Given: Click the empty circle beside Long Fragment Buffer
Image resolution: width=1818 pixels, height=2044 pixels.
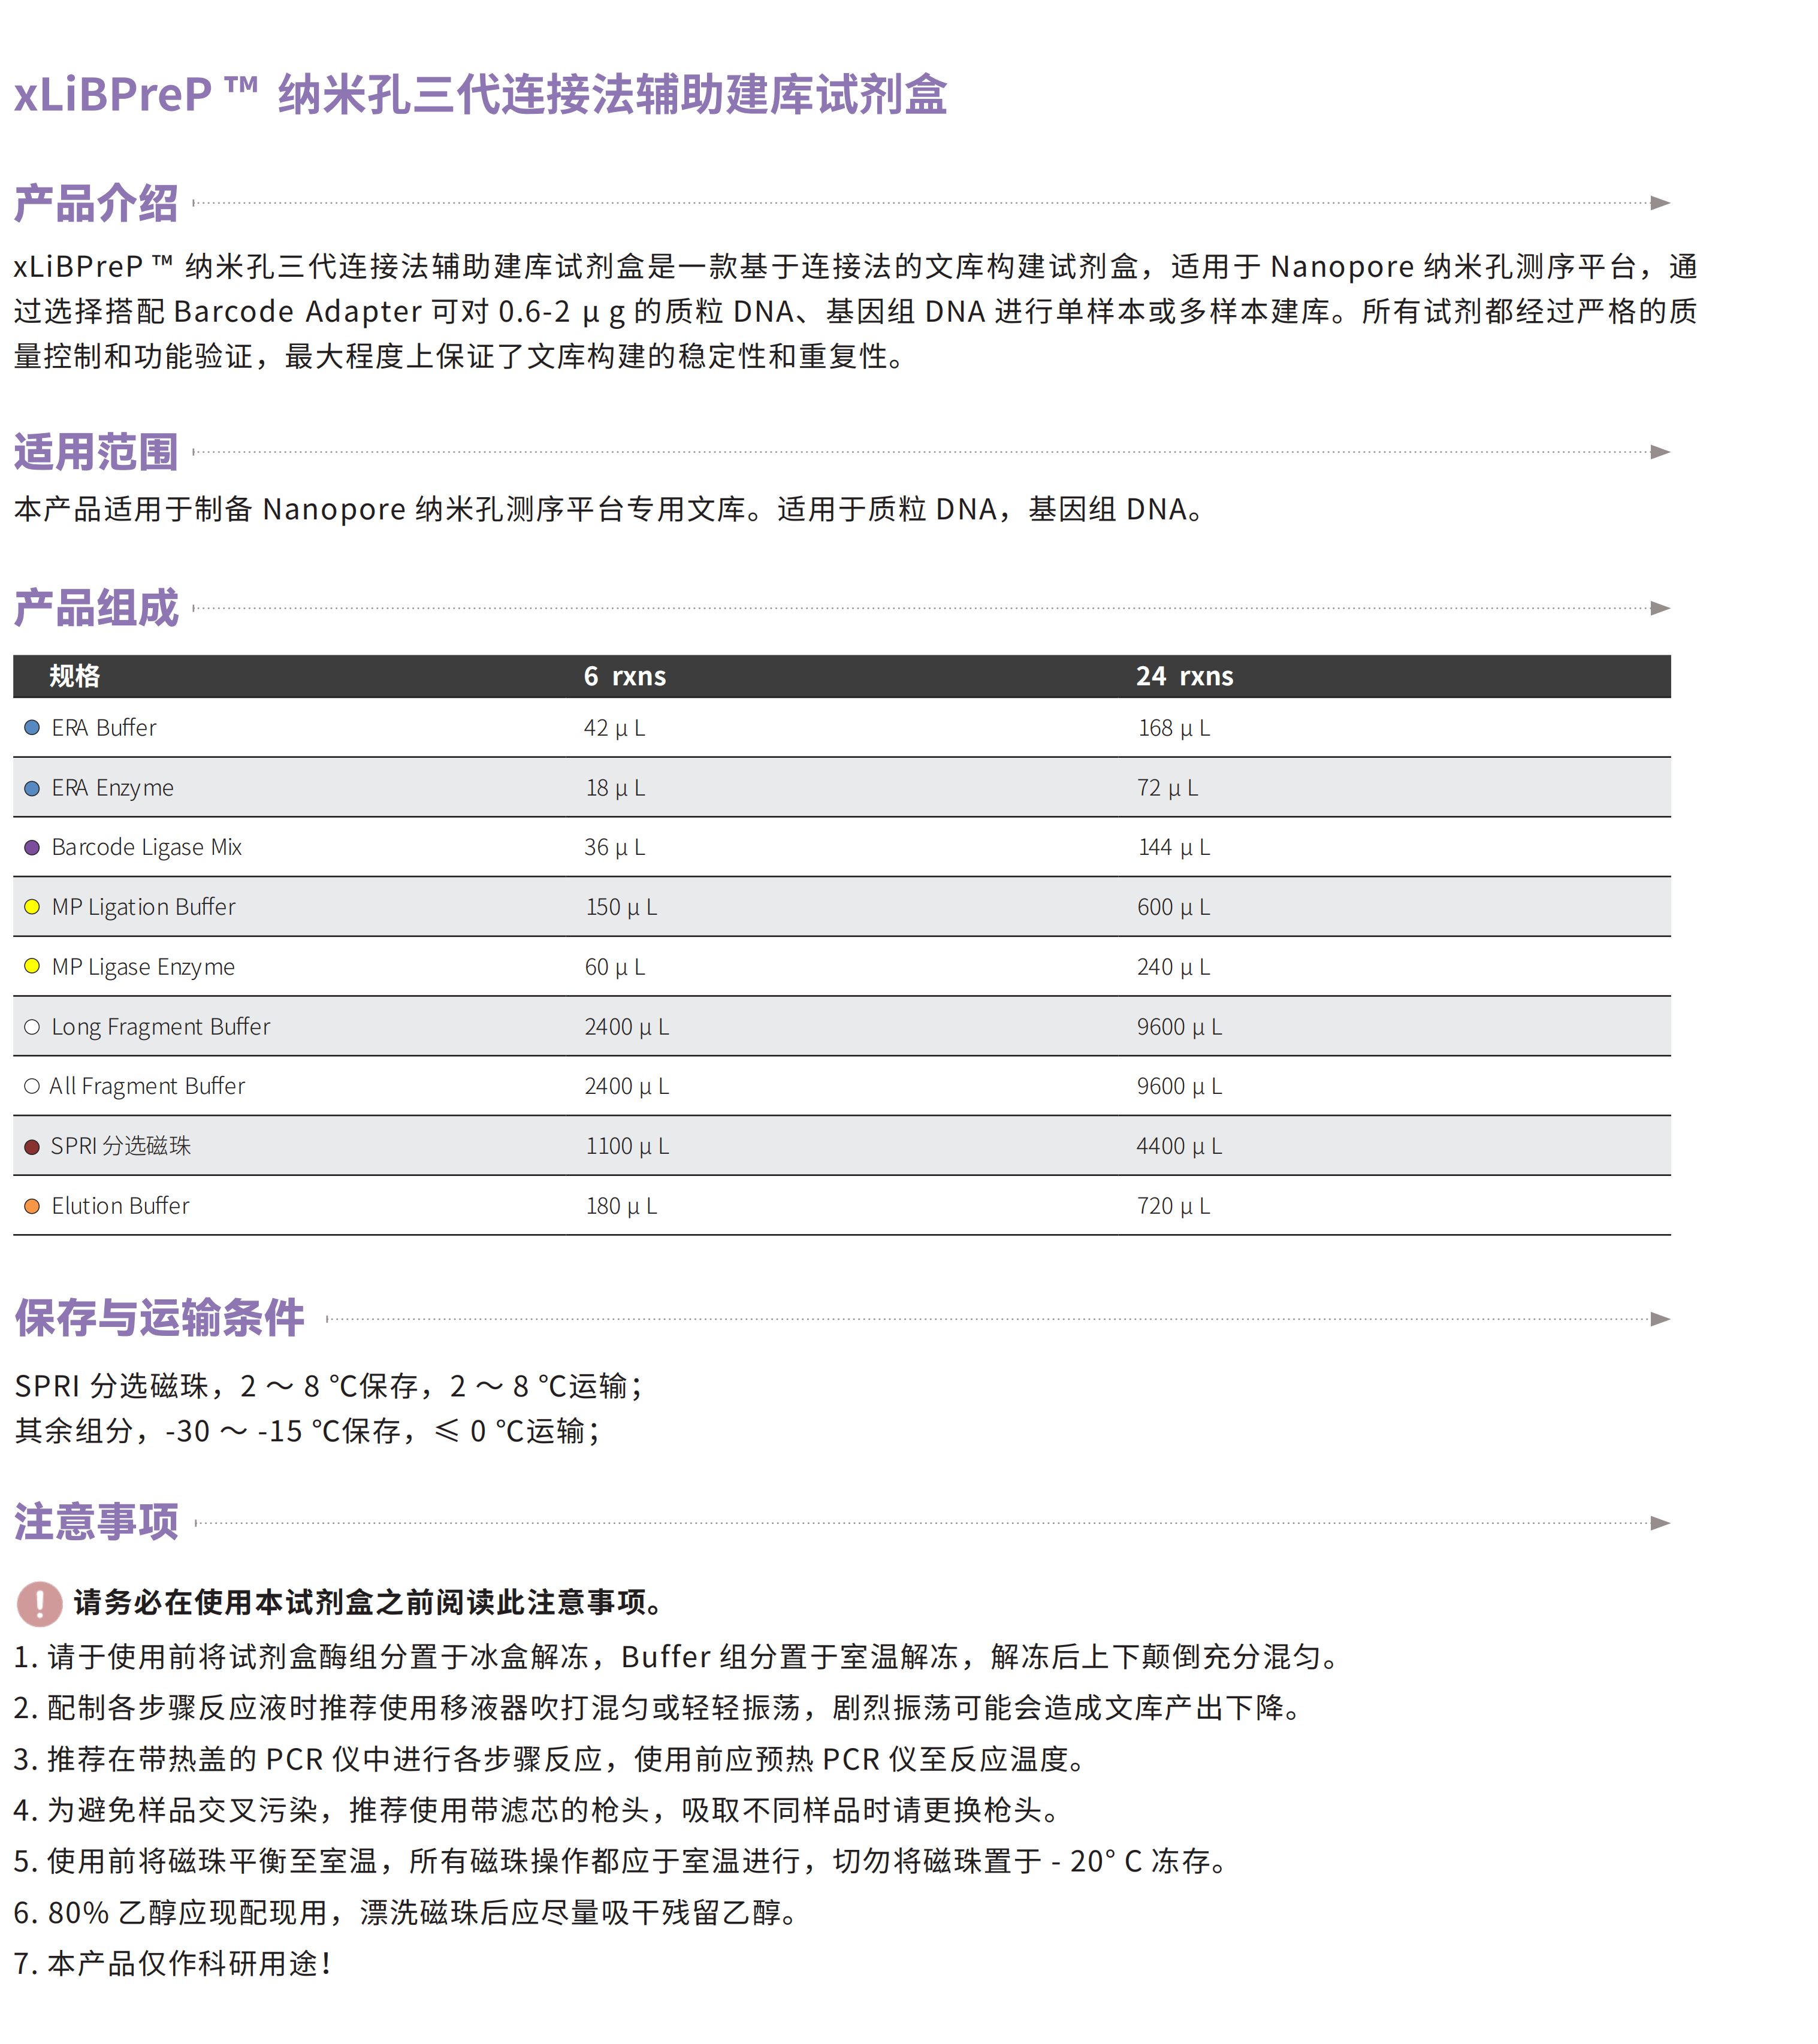Looking at the screenshot, I should pos(32,1027).
